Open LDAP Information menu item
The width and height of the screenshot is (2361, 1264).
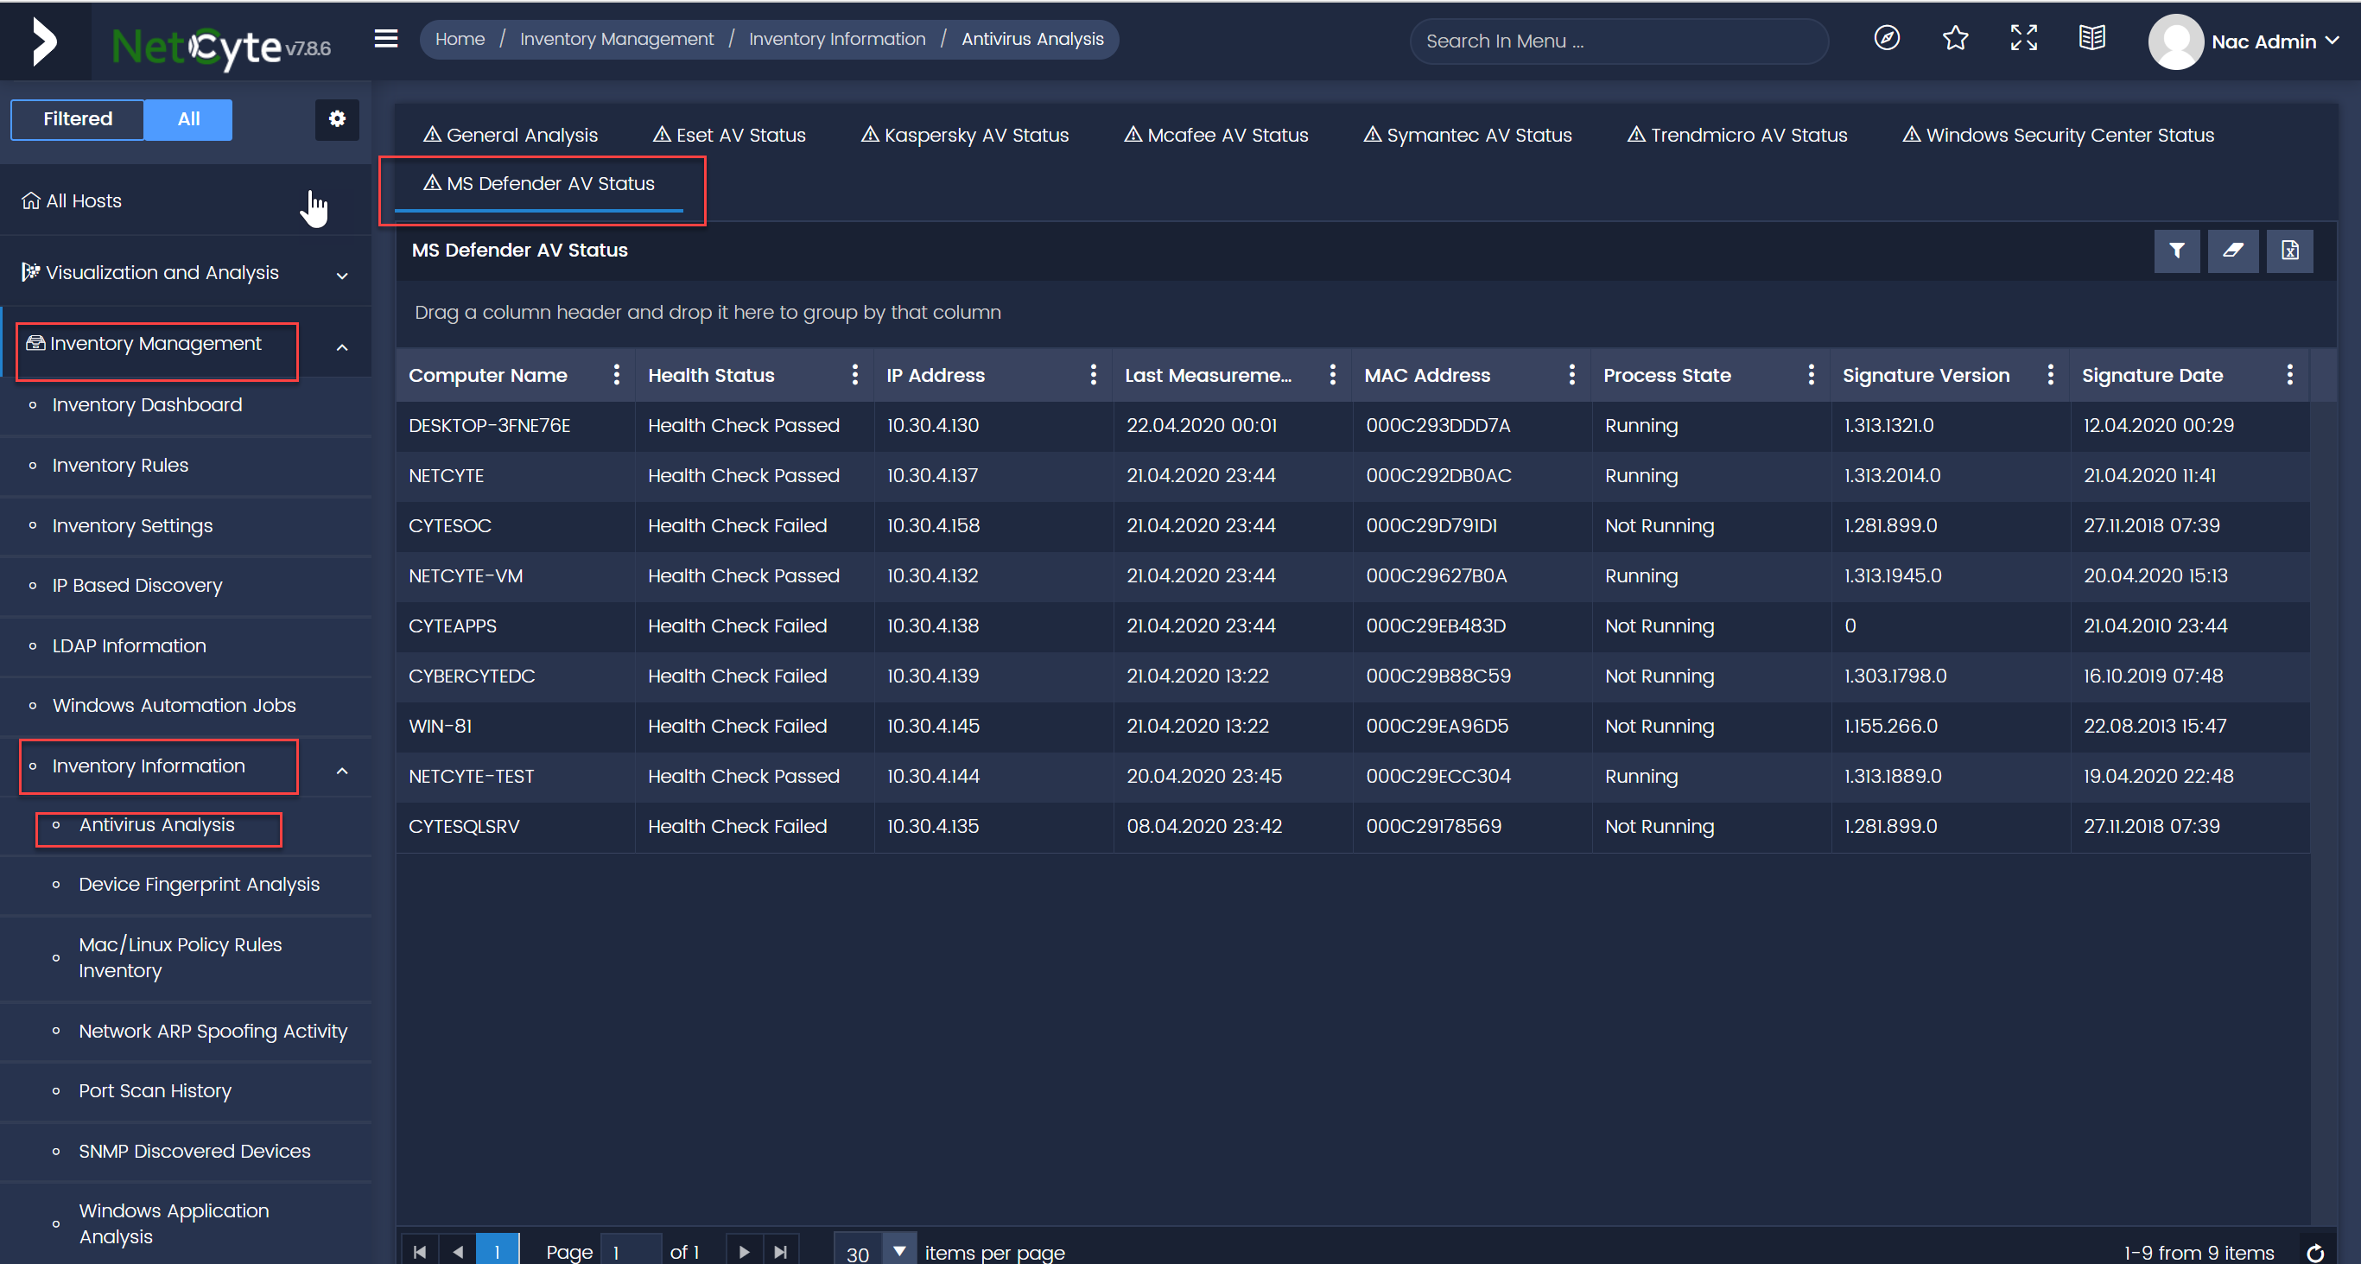(x=185, y=646)
